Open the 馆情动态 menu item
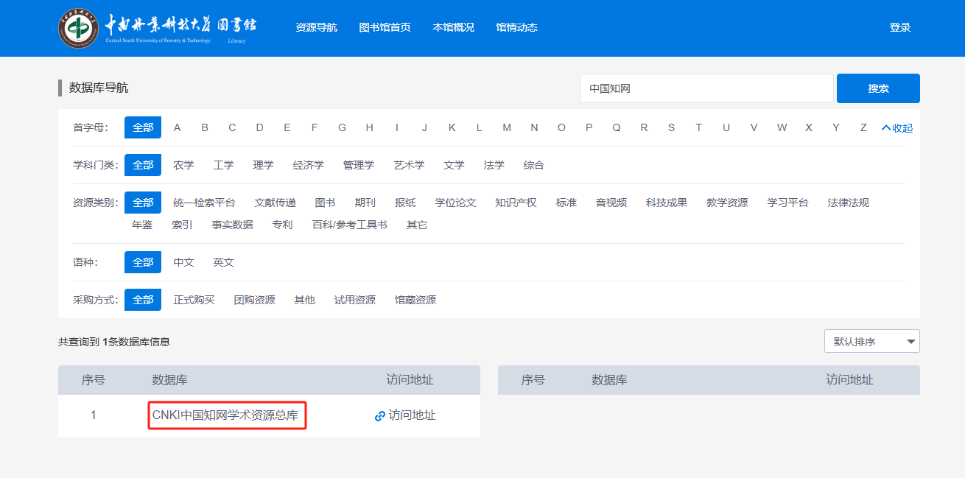The height and width of the screenshot is (478, 965). [x=516, y=27]
